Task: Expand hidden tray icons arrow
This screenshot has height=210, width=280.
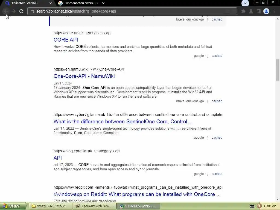Action: (x=259, y=206)
